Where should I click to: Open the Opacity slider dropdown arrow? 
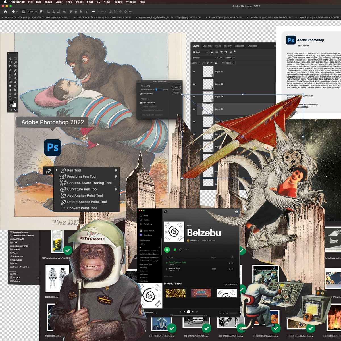click(234, 57)
